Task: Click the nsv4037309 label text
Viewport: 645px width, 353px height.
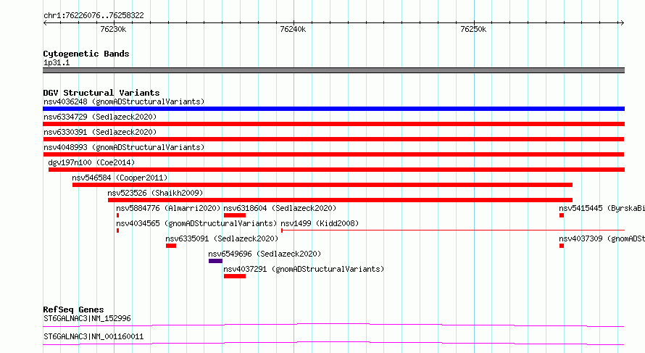Action: pyautogui.click(x=602, y=238)
